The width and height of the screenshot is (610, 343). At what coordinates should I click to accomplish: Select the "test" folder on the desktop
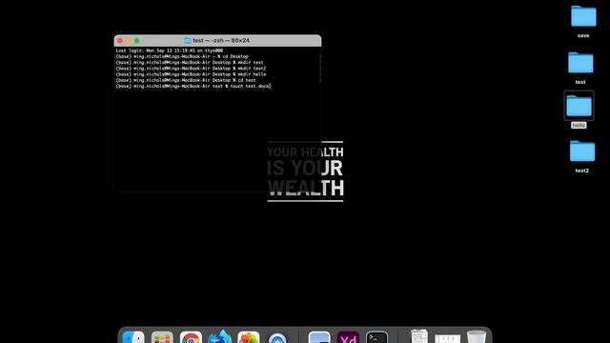(x=580, y=63)
